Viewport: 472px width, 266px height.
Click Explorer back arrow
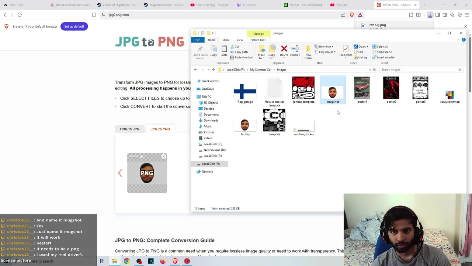[195, 69]
